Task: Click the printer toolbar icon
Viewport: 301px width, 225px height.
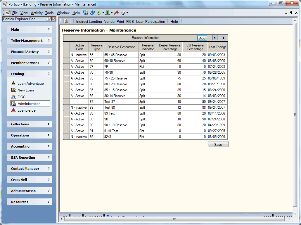Action: pyautogui.click(x=123, y=13)
